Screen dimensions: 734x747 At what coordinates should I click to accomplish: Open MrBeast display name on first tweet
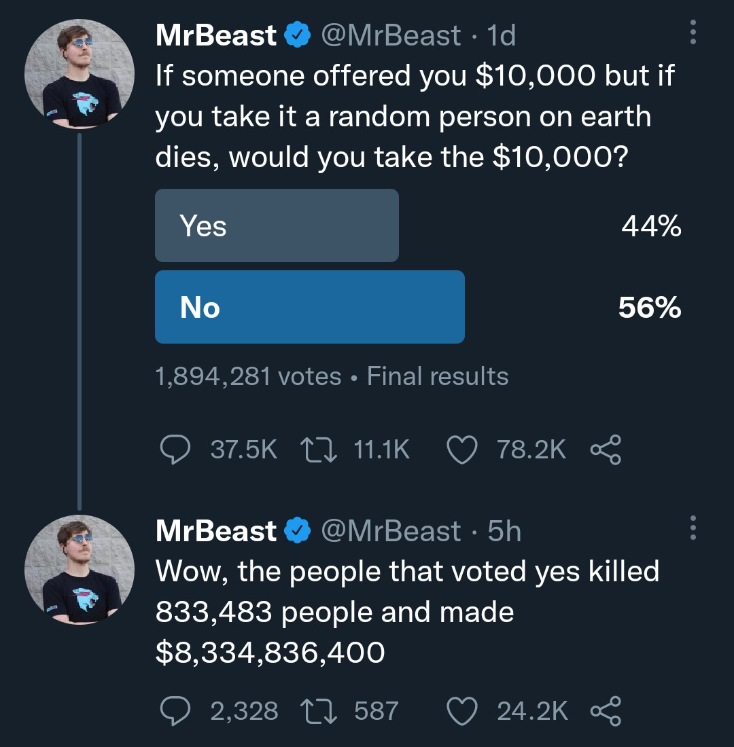coord(216,35)
